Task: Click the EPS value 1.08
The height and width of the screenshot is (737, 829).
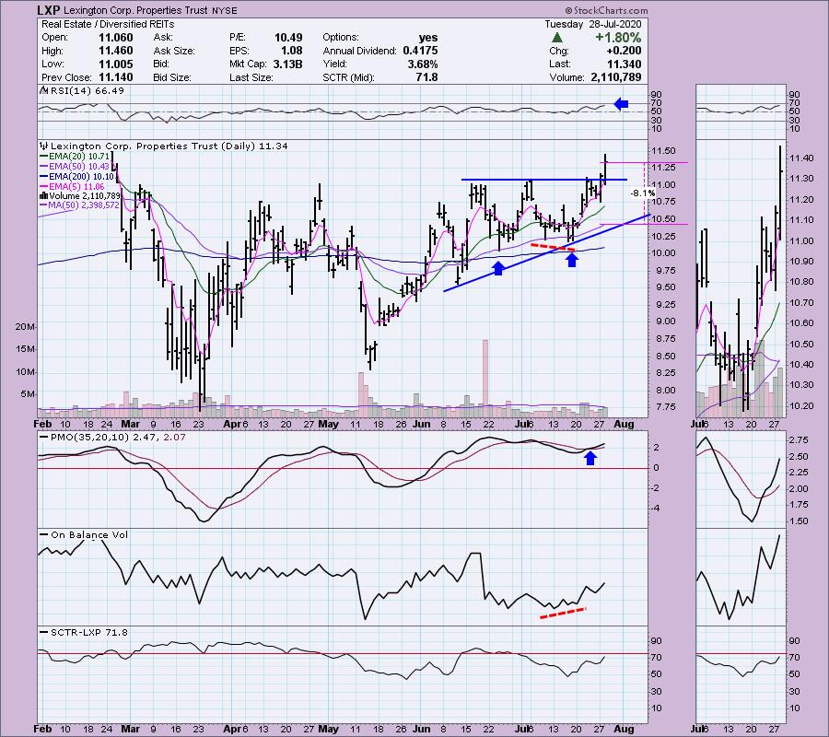Action: [292, 51]
